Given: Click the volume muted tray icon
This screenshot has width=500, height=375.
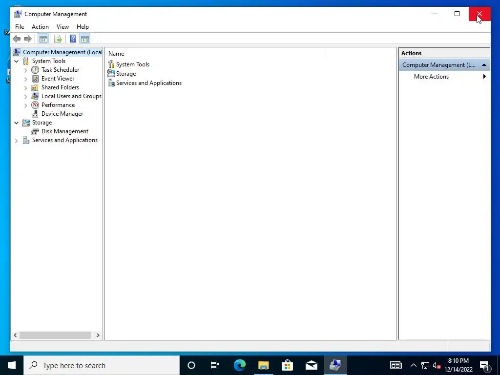Looking at the screenshot, I should [437, 365].
